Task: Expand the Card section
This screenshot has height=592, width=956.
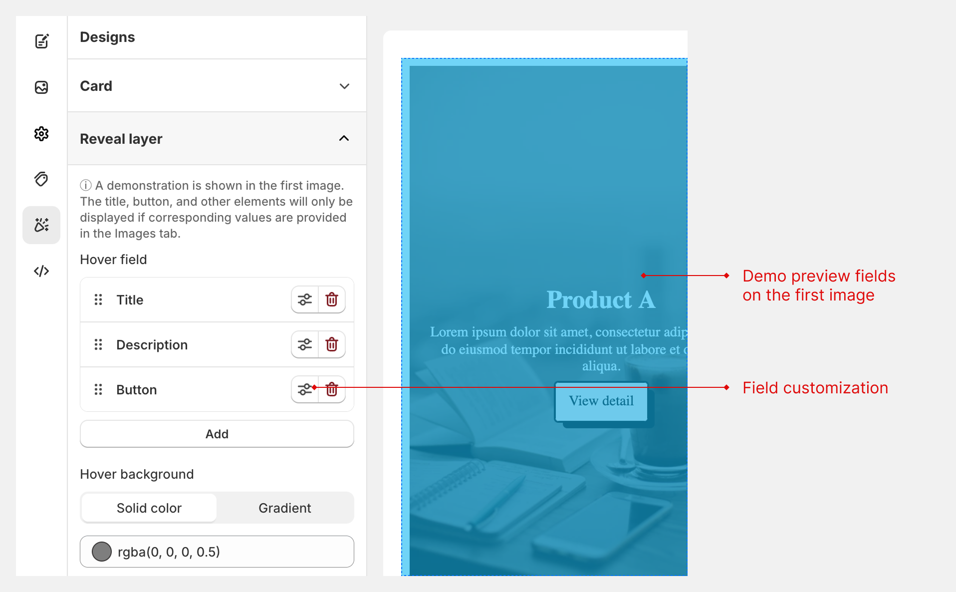Action: [x=344, y=86]
